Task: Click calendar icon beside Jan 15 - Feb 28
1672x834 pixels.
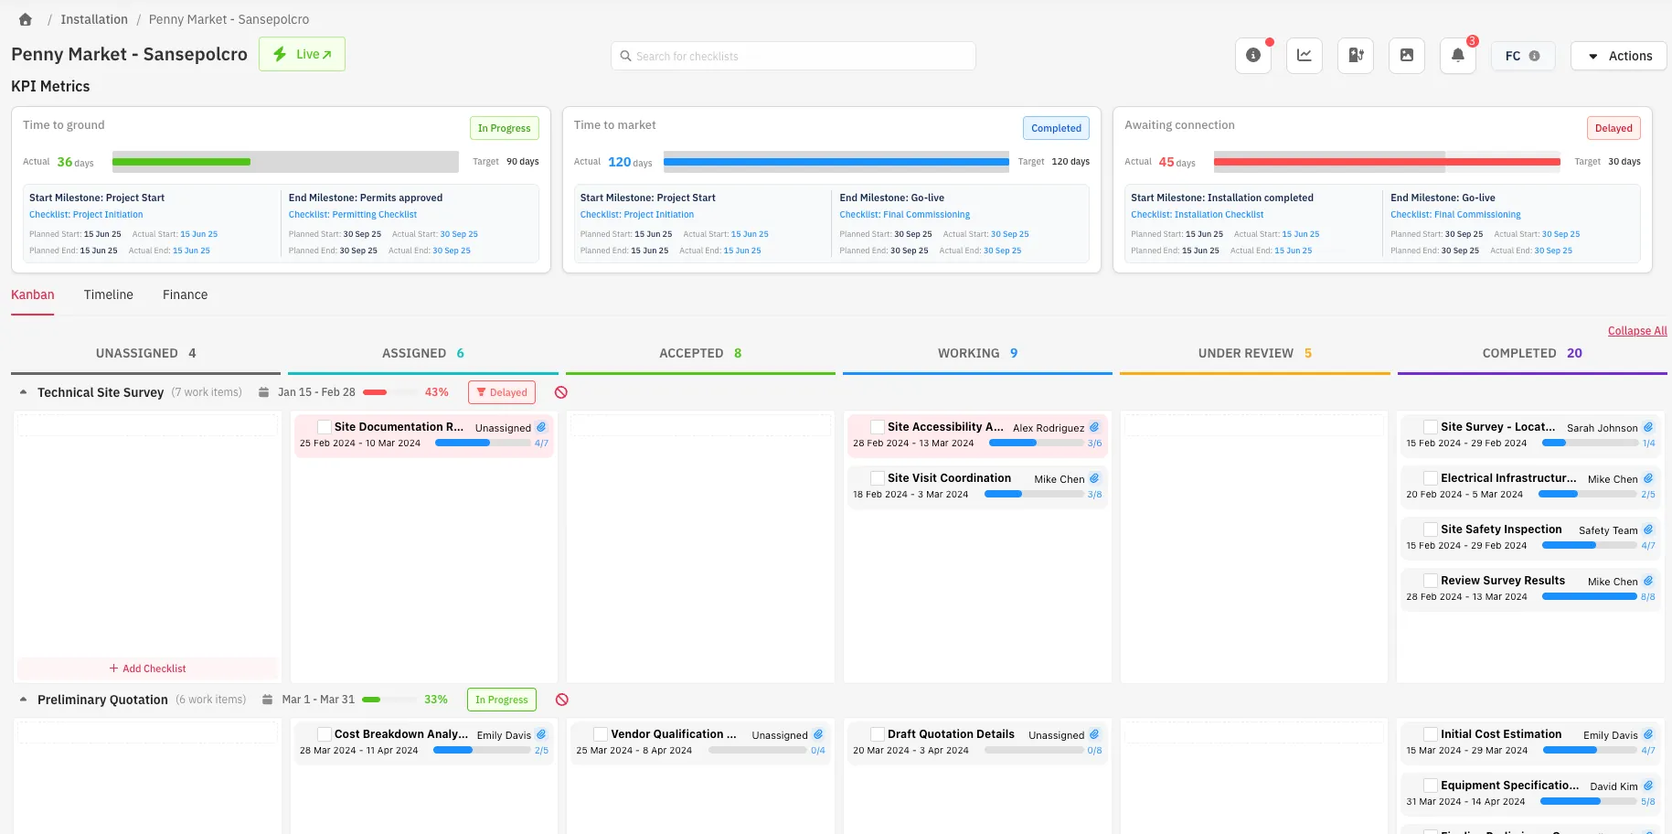Action: coord(264,392)
